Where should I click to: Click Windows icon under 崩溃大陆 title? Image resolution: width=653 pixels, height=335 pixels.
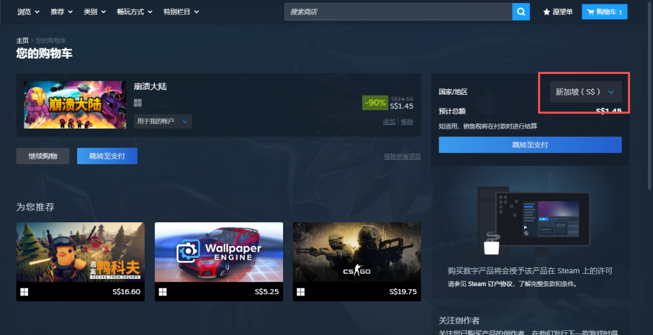pyautogui.click(x=138, y=103)
